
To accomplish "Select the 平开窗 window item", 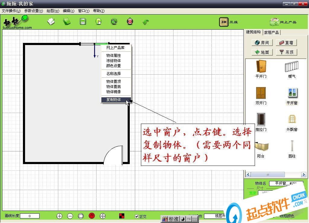I will tap(292, 96).
